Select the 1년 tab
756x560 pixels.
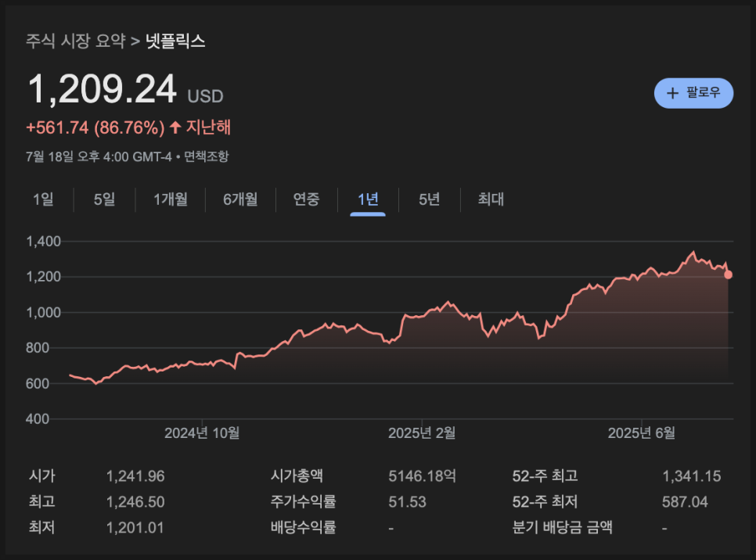pyautogui.click(x=368, y=199)
